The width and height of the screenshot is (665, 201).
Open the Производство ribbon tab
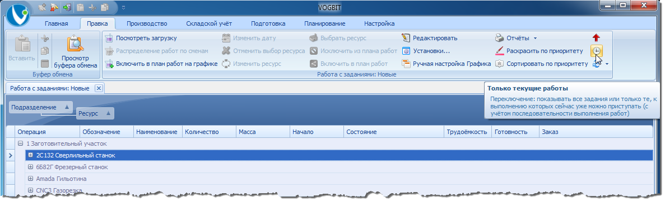click(x=147, y=23)
